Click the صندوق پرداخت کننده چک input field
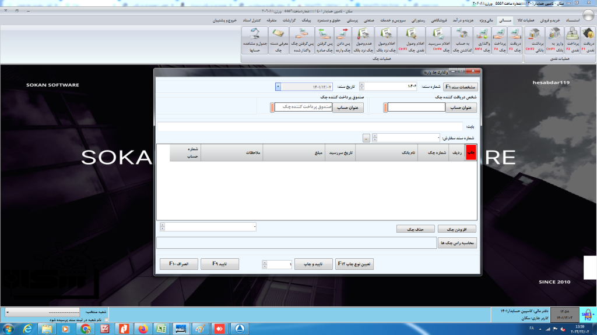Screen dimensions: 597x335 click(303, 108)
